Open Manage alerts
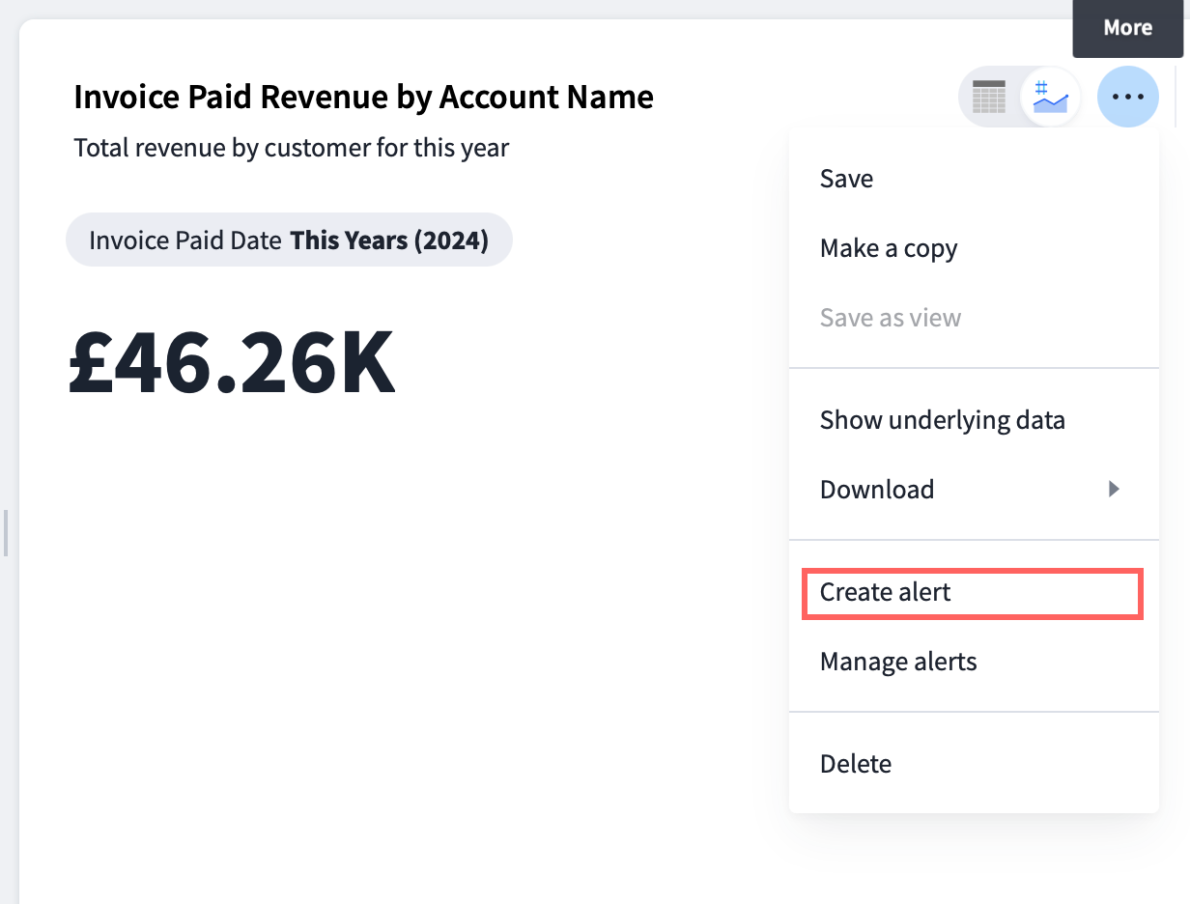The width and height of the screenshot is (1190, 904). point(897,662)
